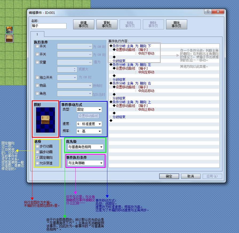This screenshot has height=233, width=239.
Task: Select the line 条件分歧:主角 为 朝向 下
Action: (164, 46)
